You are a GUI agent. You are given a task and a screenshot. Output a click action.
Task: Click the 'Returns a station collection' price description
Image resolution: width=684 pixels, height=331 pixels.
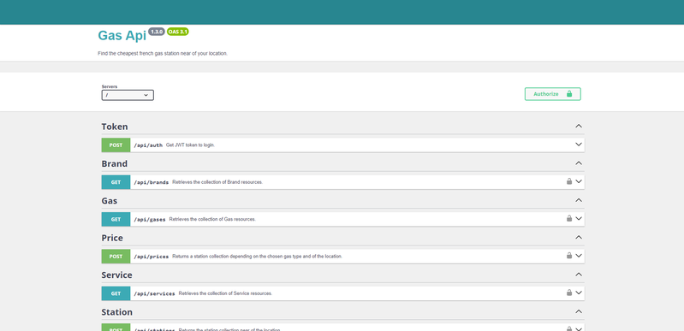pyautogui.click(x=258, y=257)
